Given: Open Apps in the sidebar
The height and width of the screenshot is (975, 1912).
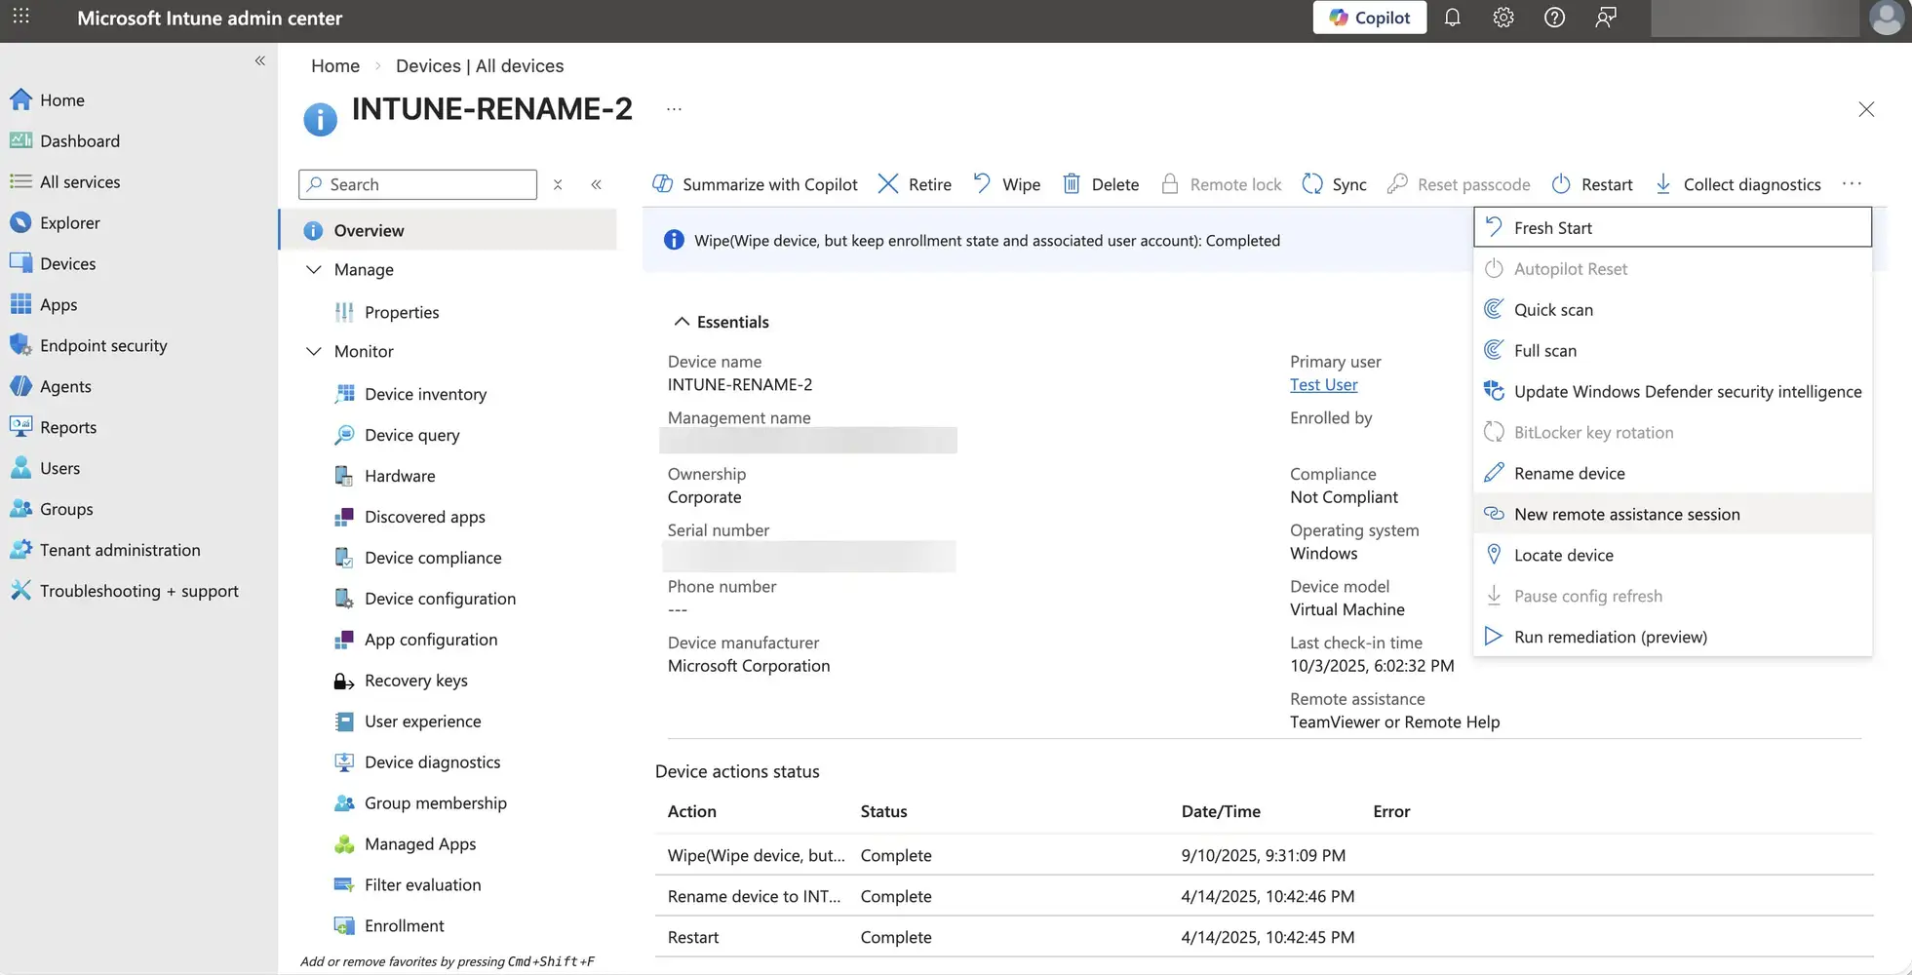Looking at the screenshot, I should (x=58, y=304).
